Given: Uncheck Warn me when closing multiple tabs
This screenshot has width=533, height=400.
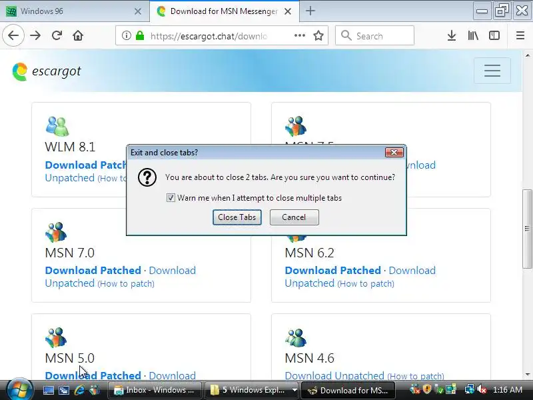Looking at the screenshot, I should pos(171,197).
